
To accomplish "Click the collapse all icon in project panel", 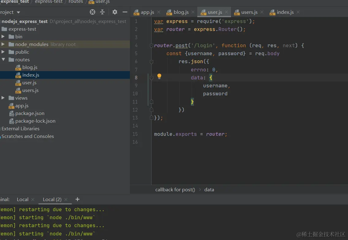I will click(x=102, y=12).
